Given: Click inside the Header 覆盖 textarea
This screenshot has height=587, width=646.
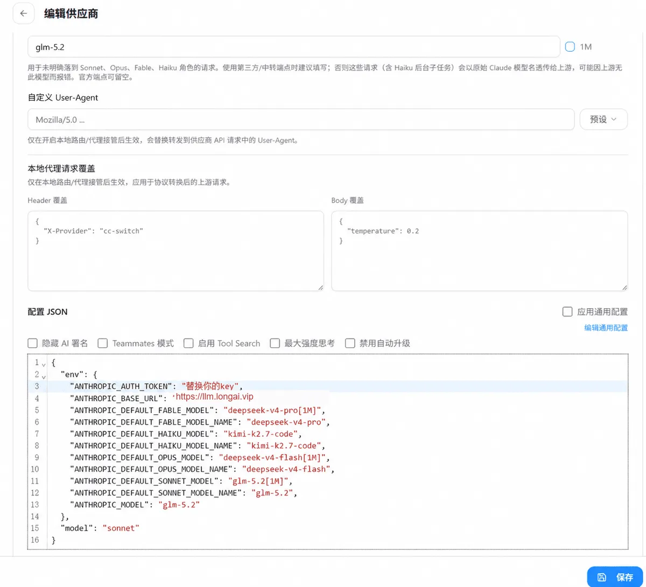Looking at the screenshot, I should [x=175, y=251].
